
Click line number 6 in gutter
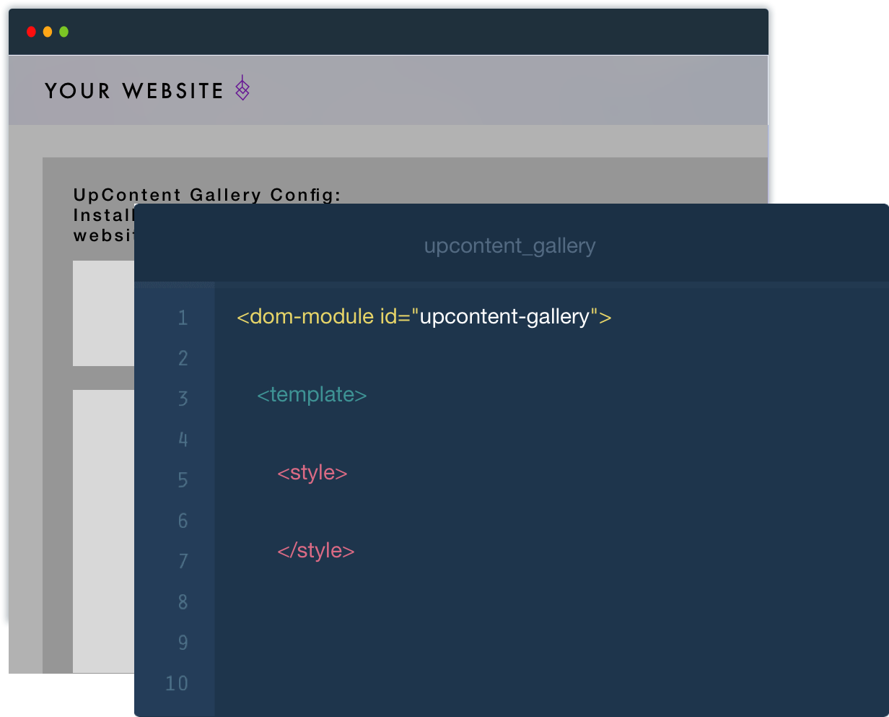pyautogui.click(x=183, y=521)
